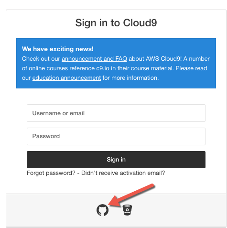Click the Please read text in banner
The image size is (227, 228).
click(191, 68)
